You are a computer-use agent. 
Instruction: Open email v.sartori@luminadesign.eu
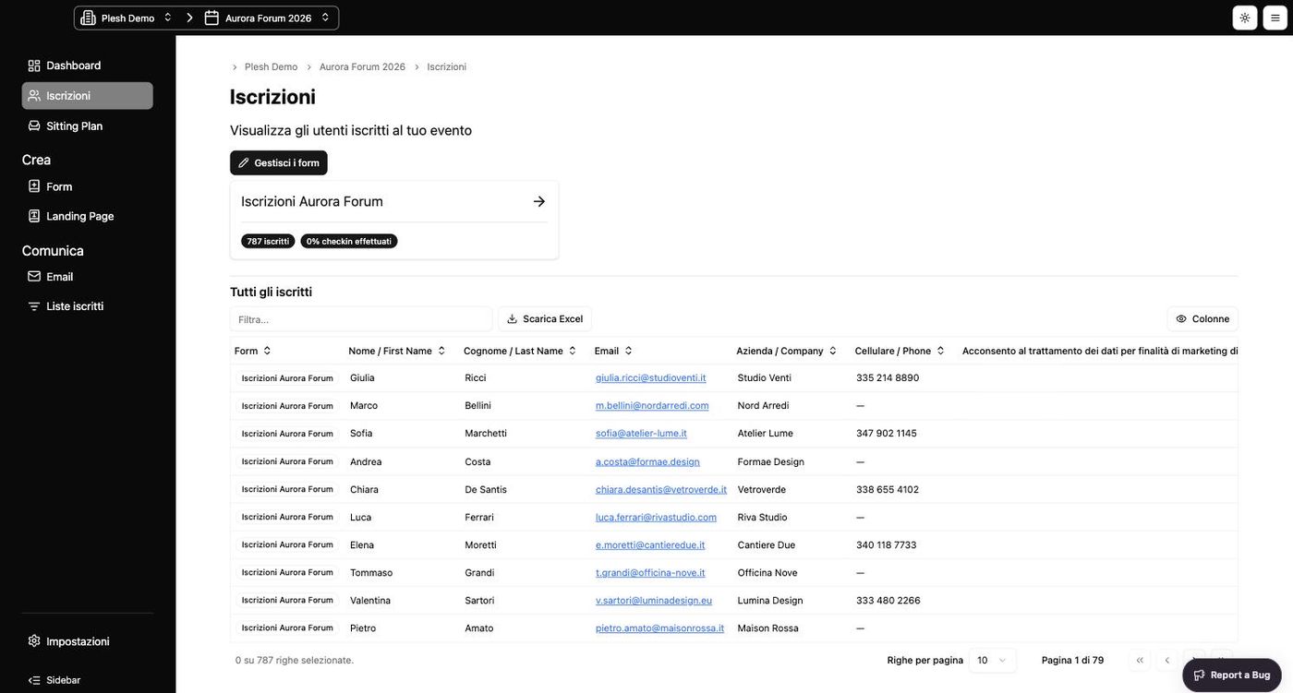[x=654, y=600]
